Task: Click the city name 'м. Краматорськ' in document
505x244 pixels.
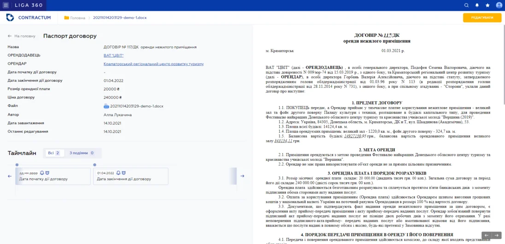Action: click(280, 51)
